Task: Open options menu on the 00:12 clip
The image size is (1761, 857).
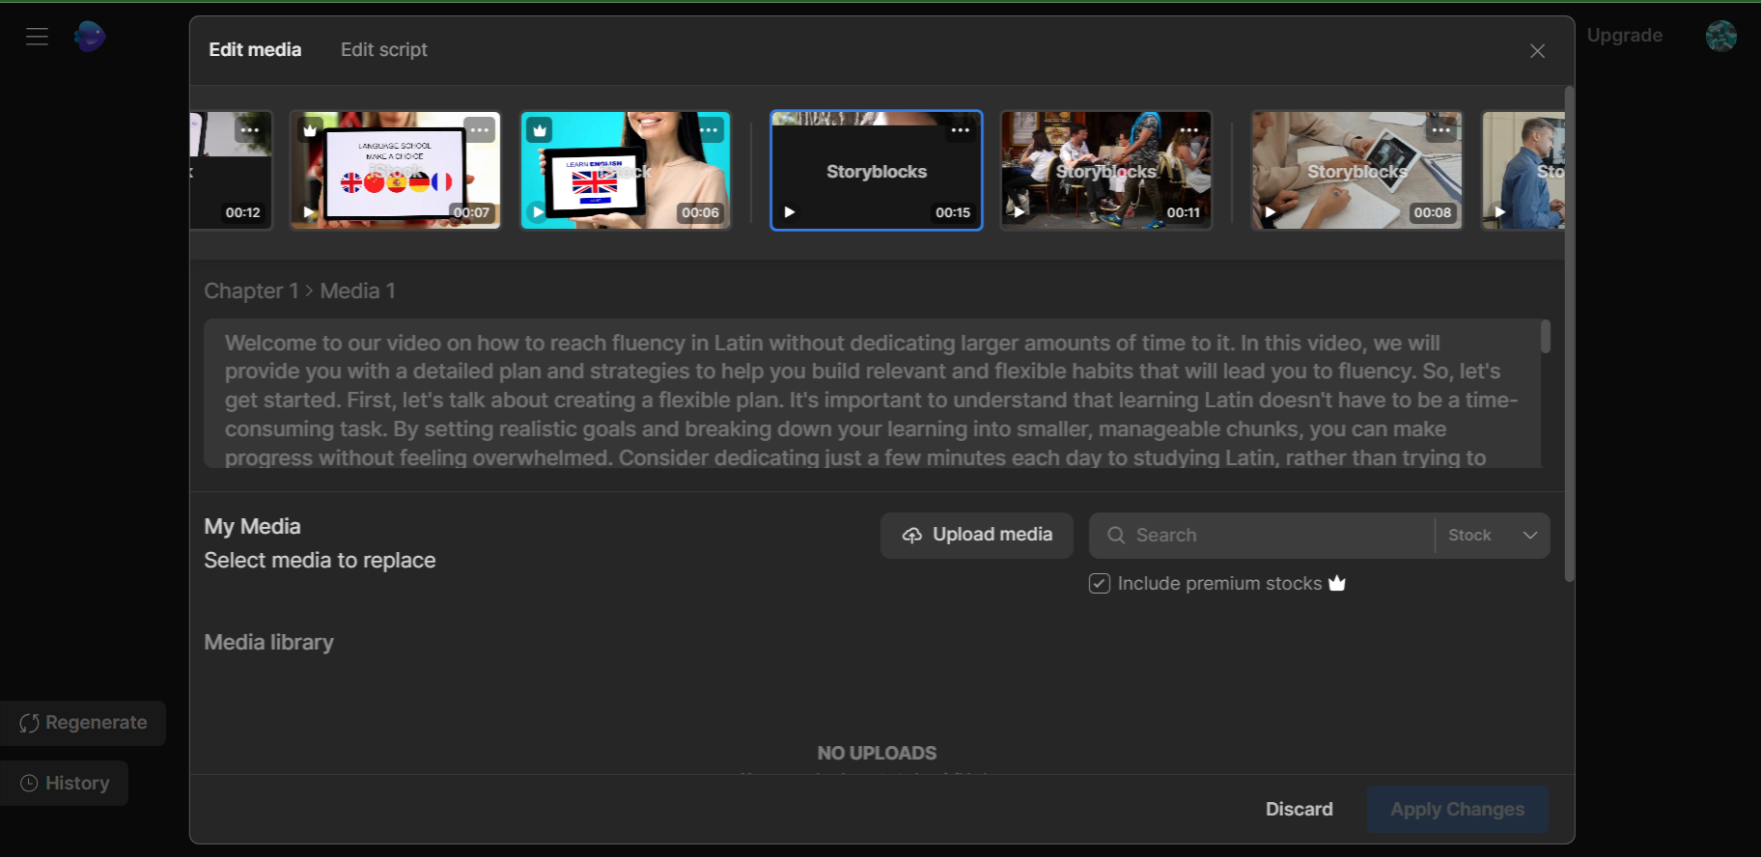Action: (x=249, y=130)
